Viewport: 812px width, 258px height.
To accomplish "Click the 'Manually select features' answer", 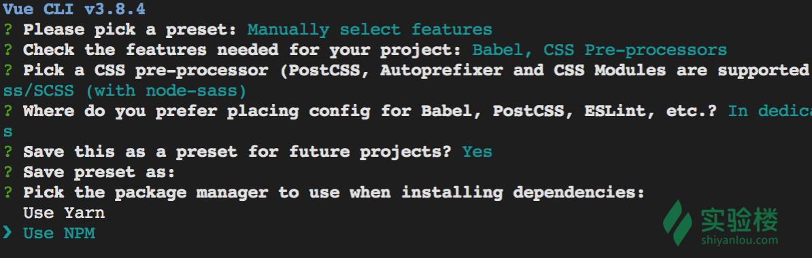I will 369,30.
